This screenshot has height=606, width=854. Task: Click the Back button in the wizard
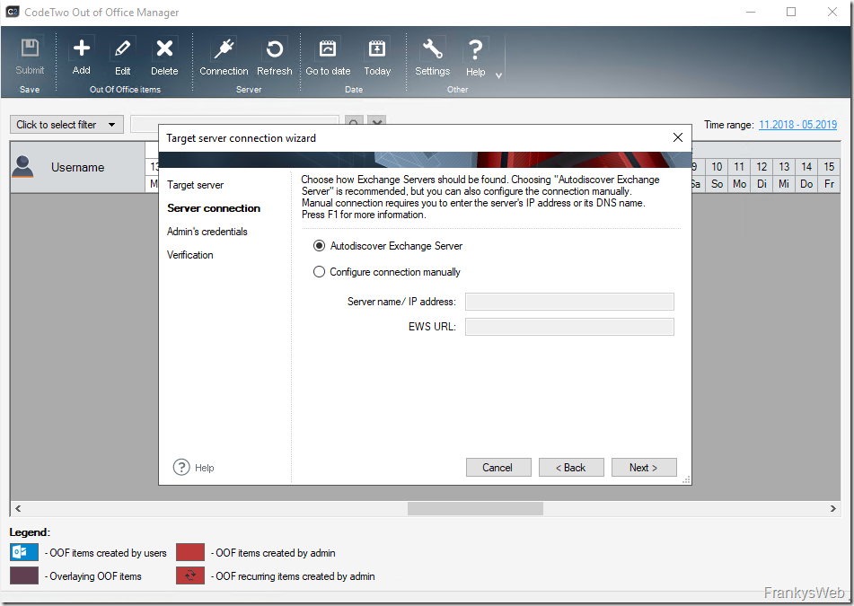(x=571, y=467)
